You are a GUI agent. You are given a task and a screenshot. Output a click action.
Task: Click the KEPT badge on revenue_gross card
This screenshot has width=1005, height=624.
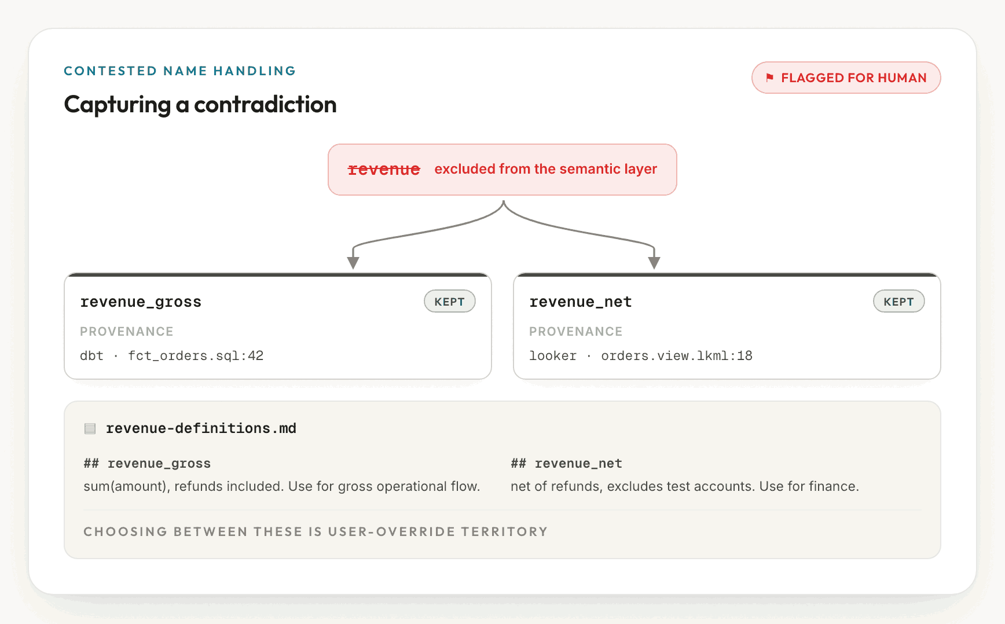[450, 302]
